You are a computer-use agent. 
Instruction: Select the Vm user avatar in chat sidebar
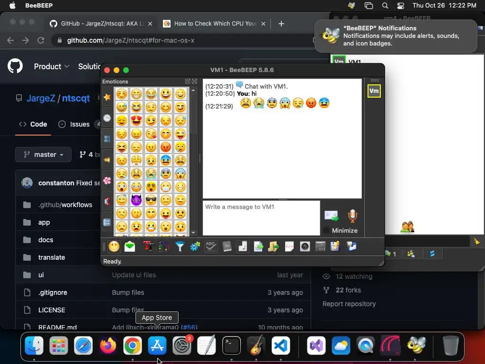tap(374, 91)
